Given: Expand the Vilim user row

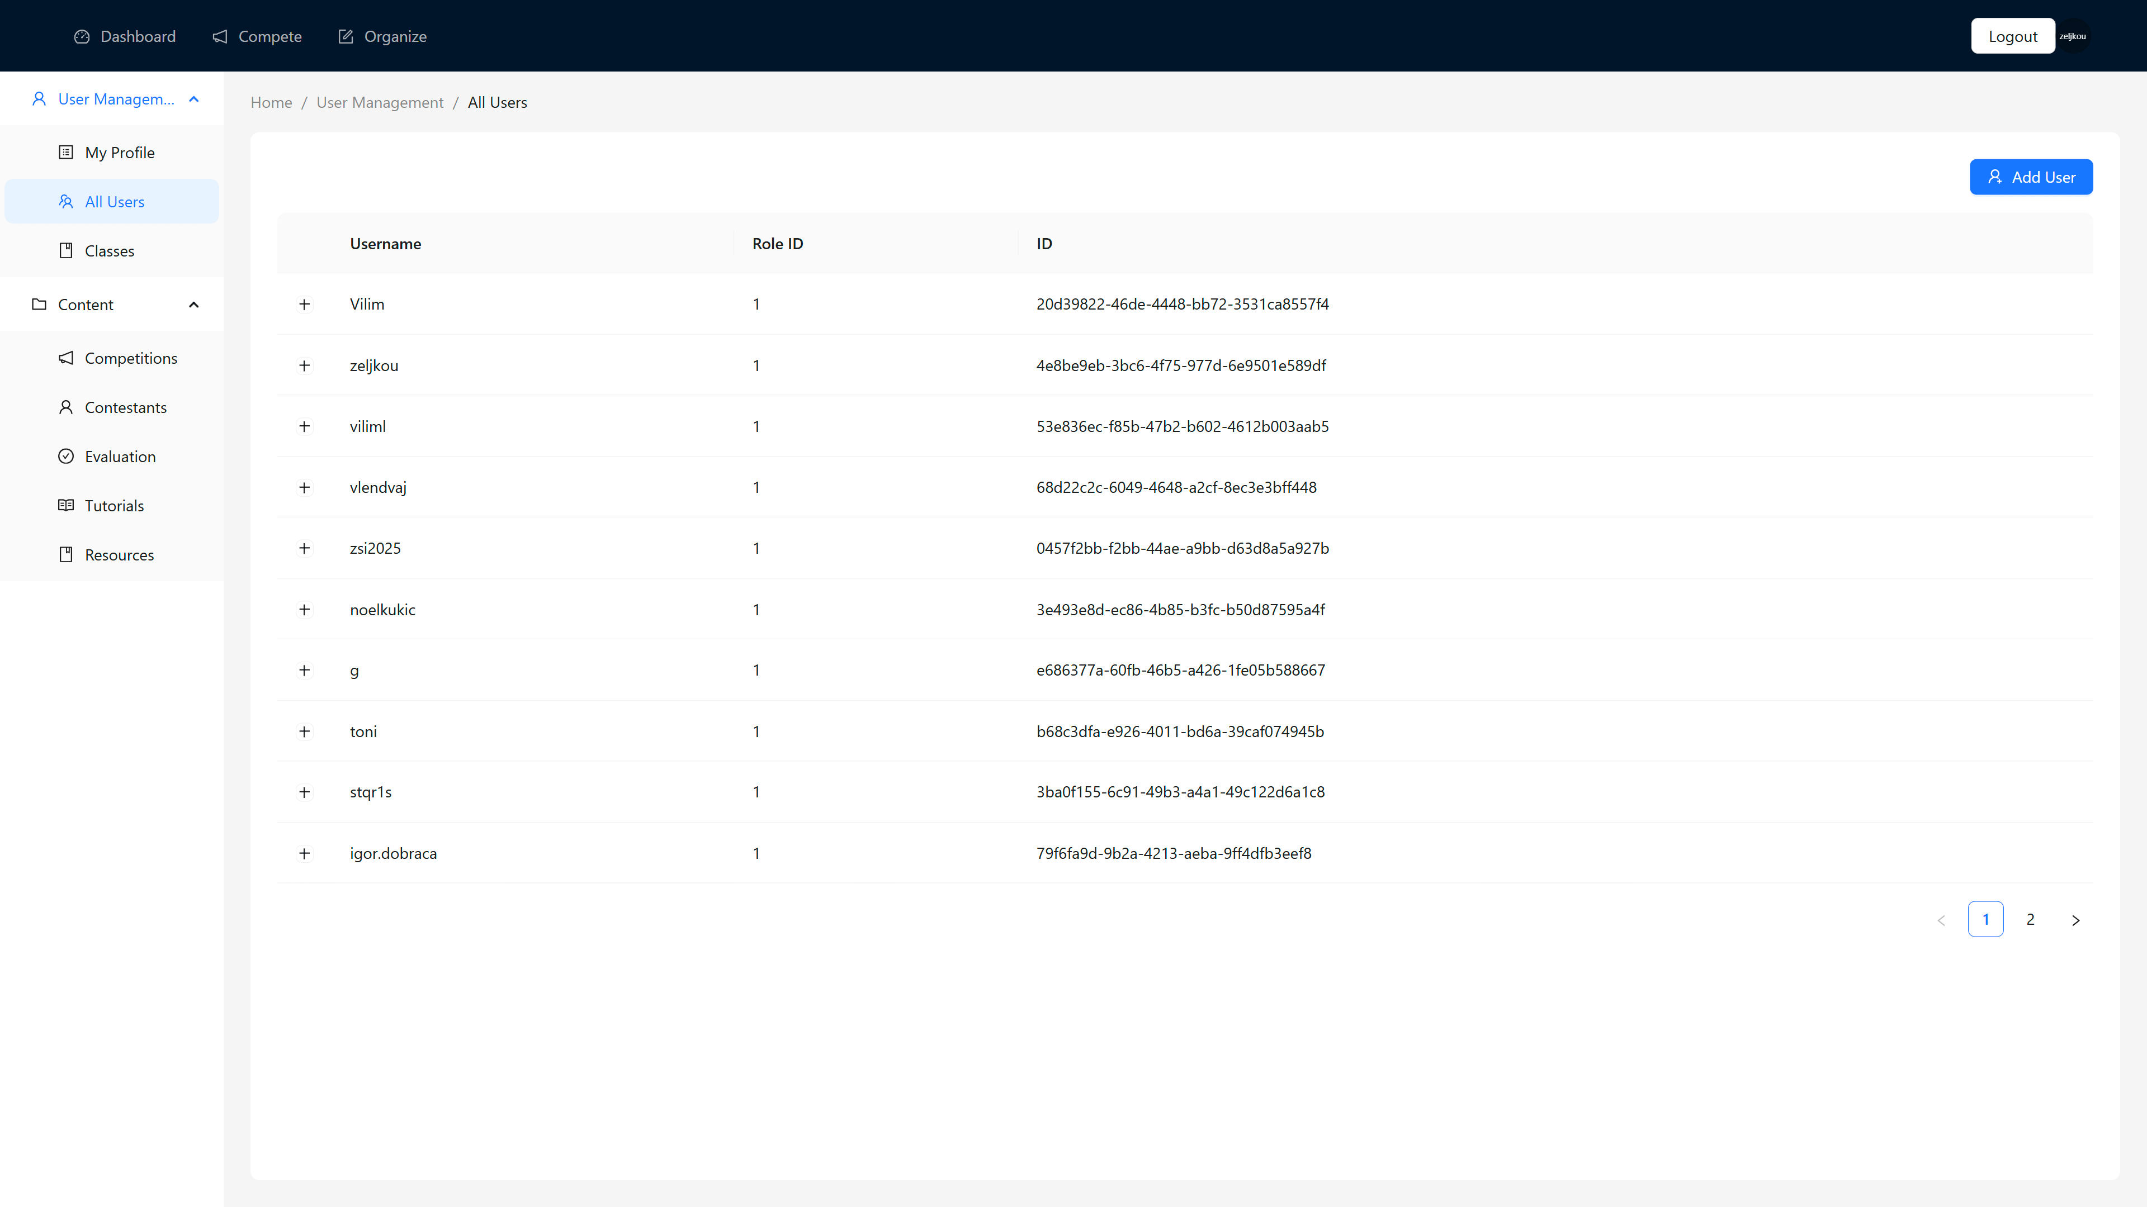Looking at the screenshot, I should pos(304,304).
